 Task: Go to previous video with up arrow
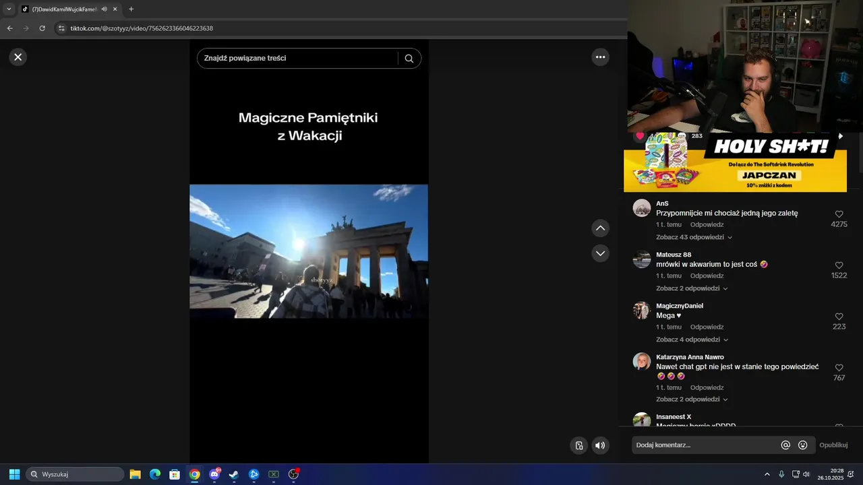point(601,228)
